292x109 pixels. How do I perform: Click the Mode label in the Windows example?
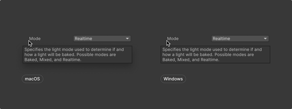173,39
